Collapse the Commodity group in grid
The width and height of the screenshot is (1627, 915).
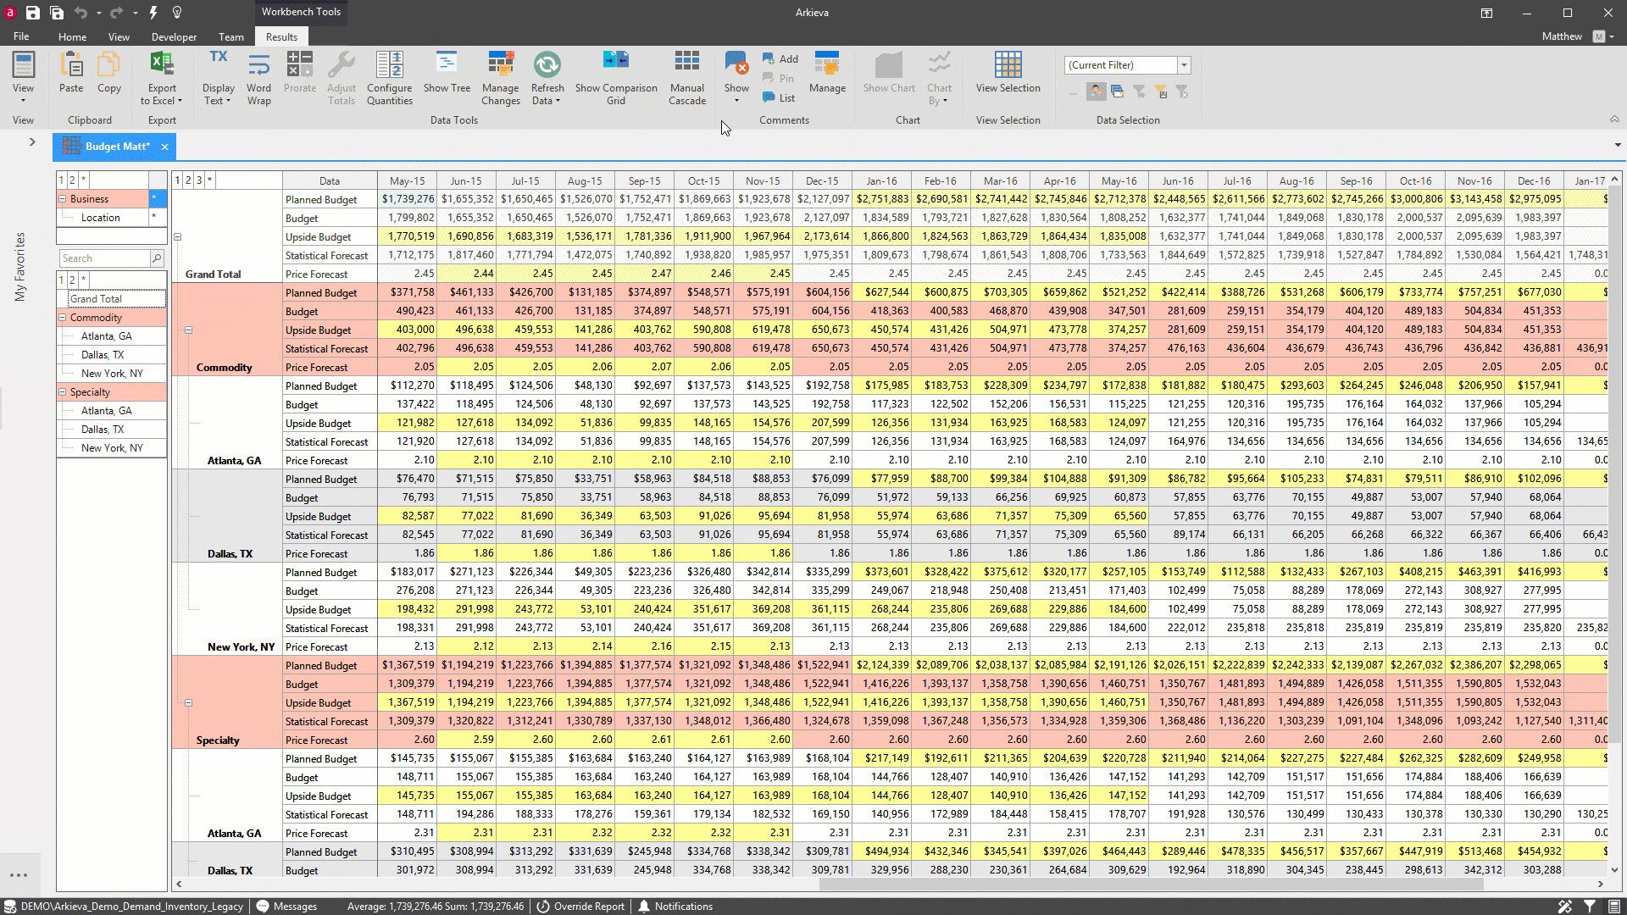(x=189, y=330)
